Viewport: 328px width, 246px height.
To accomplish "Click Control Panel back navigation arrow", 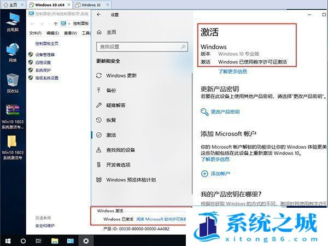I will pos(32,24).
